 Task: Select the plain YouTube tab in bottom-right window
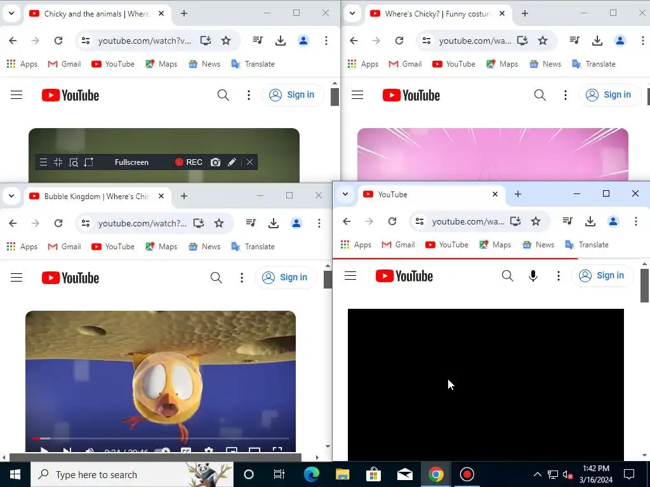431,194
